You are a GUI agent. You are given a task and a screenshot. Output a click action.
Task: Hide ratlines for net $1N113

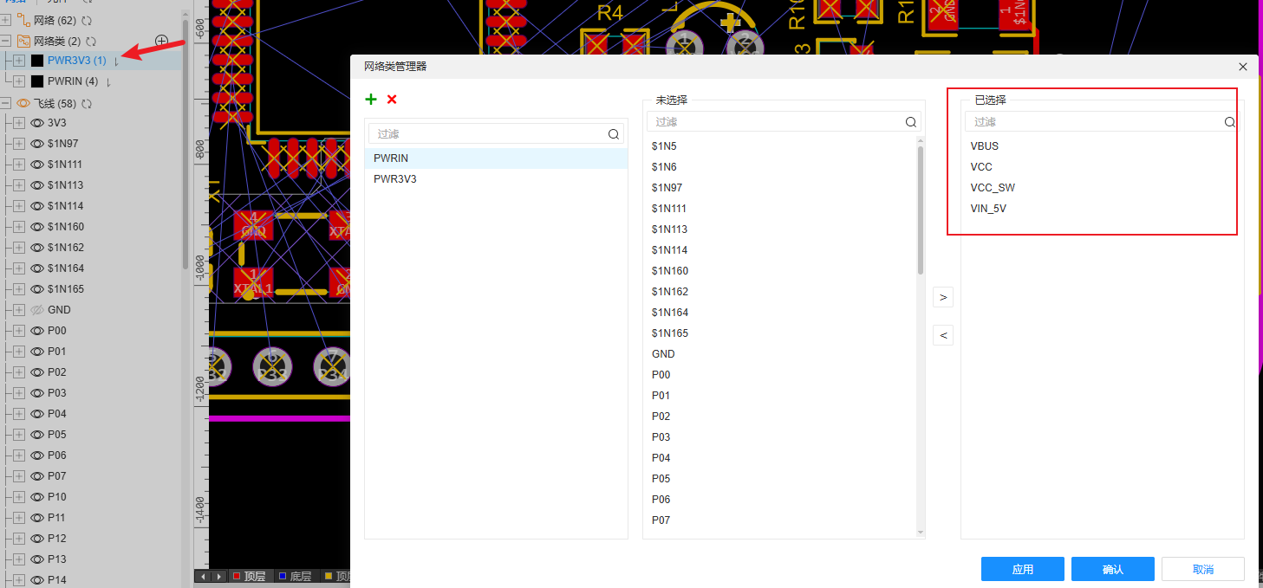pyautogui.click(x=37, y=185)
